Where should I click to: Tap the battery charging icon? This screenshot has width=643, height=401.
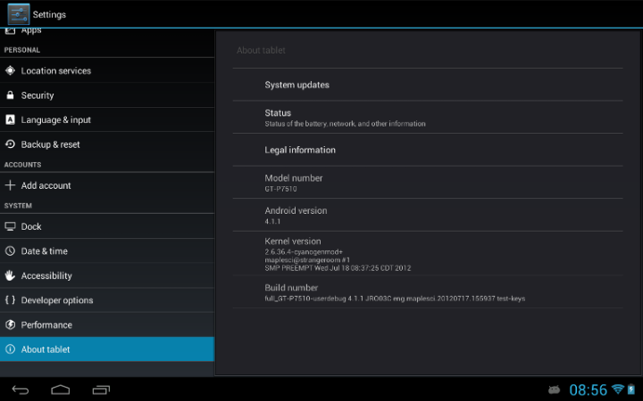tap(631, 389)
